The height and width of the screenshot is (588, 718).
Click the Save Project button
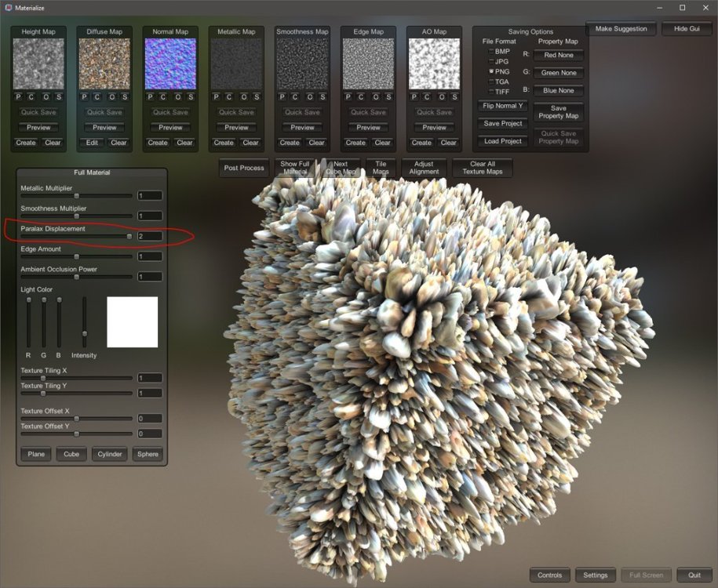point(503,124)
